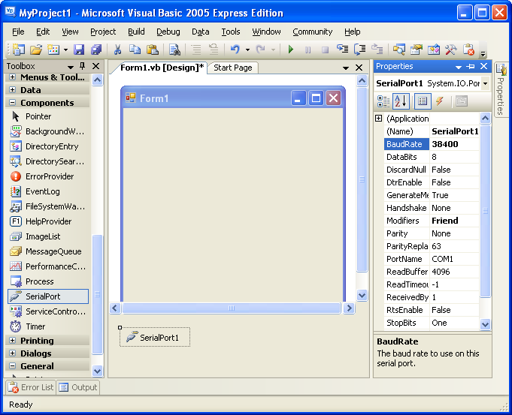
Task: Select BackgroundWorker component in the Toolbox
Action: (47, 131)
